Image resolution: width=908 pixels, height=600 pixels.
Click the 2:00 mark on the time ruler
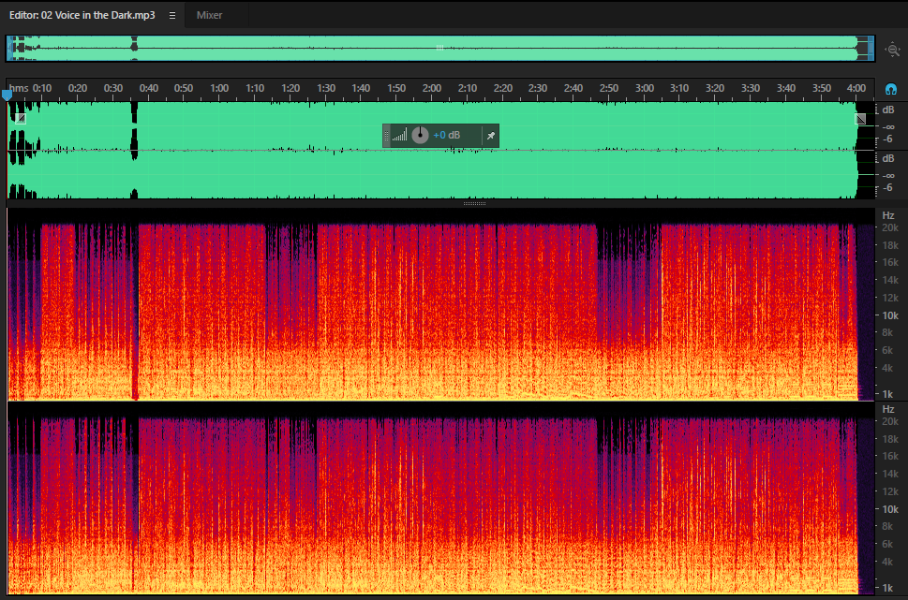tap(432, 89)
